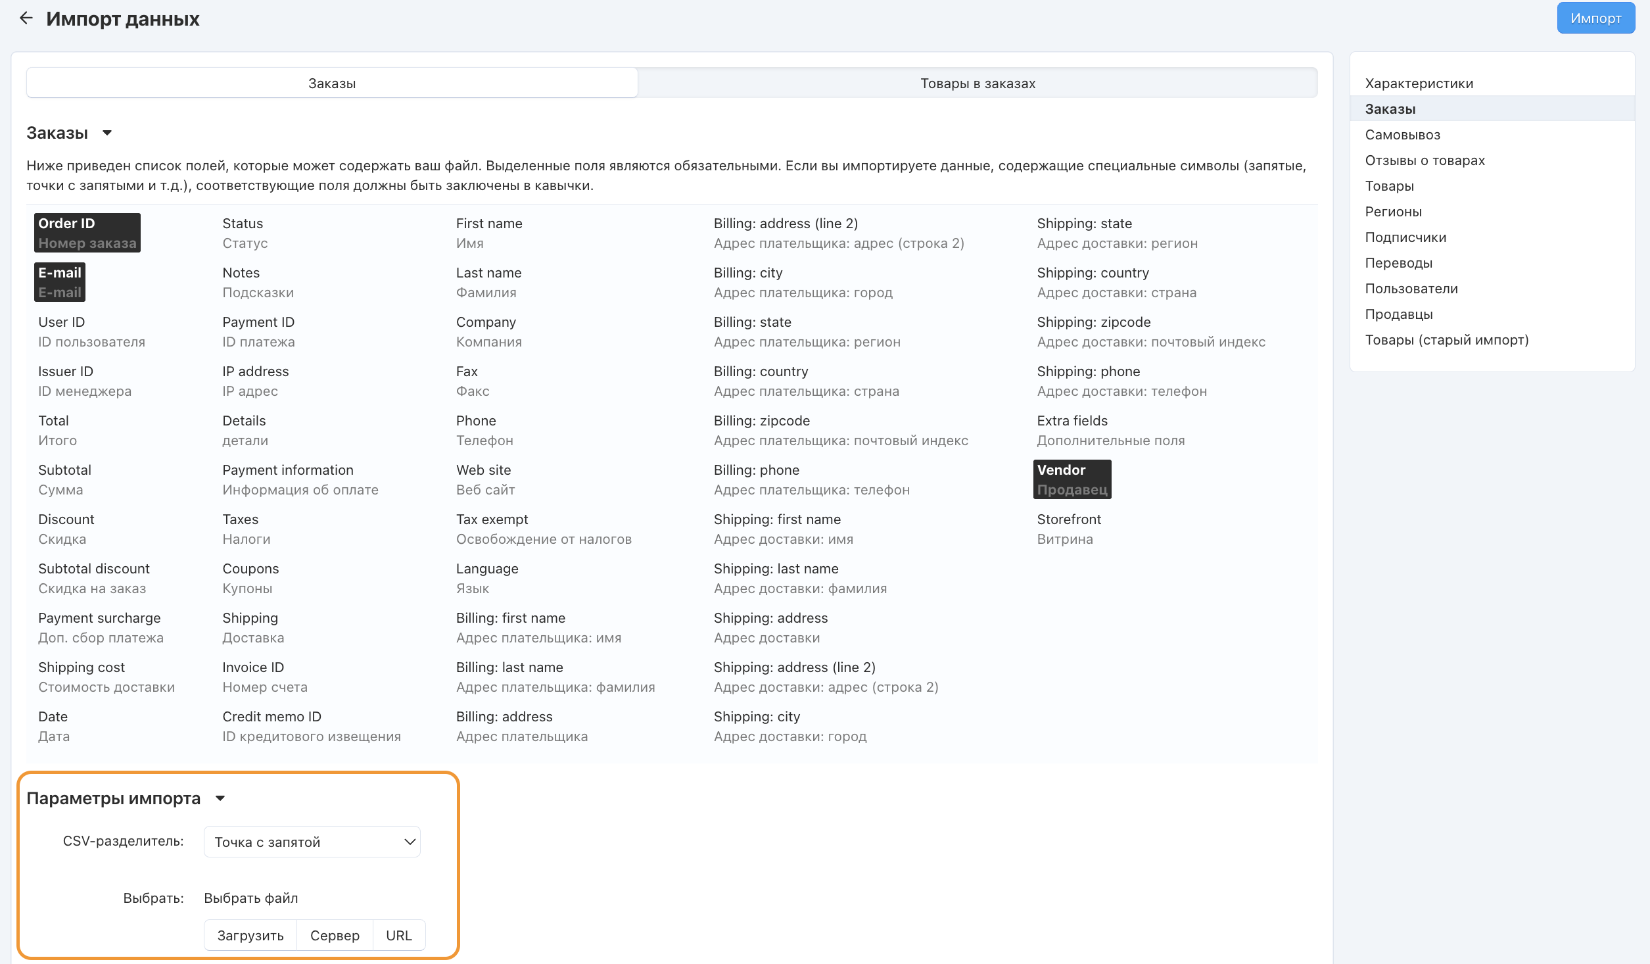Screen dimensions: 1650x964
Task: Select Переводы in the sidebar
Action: (x=1398, y=263)
